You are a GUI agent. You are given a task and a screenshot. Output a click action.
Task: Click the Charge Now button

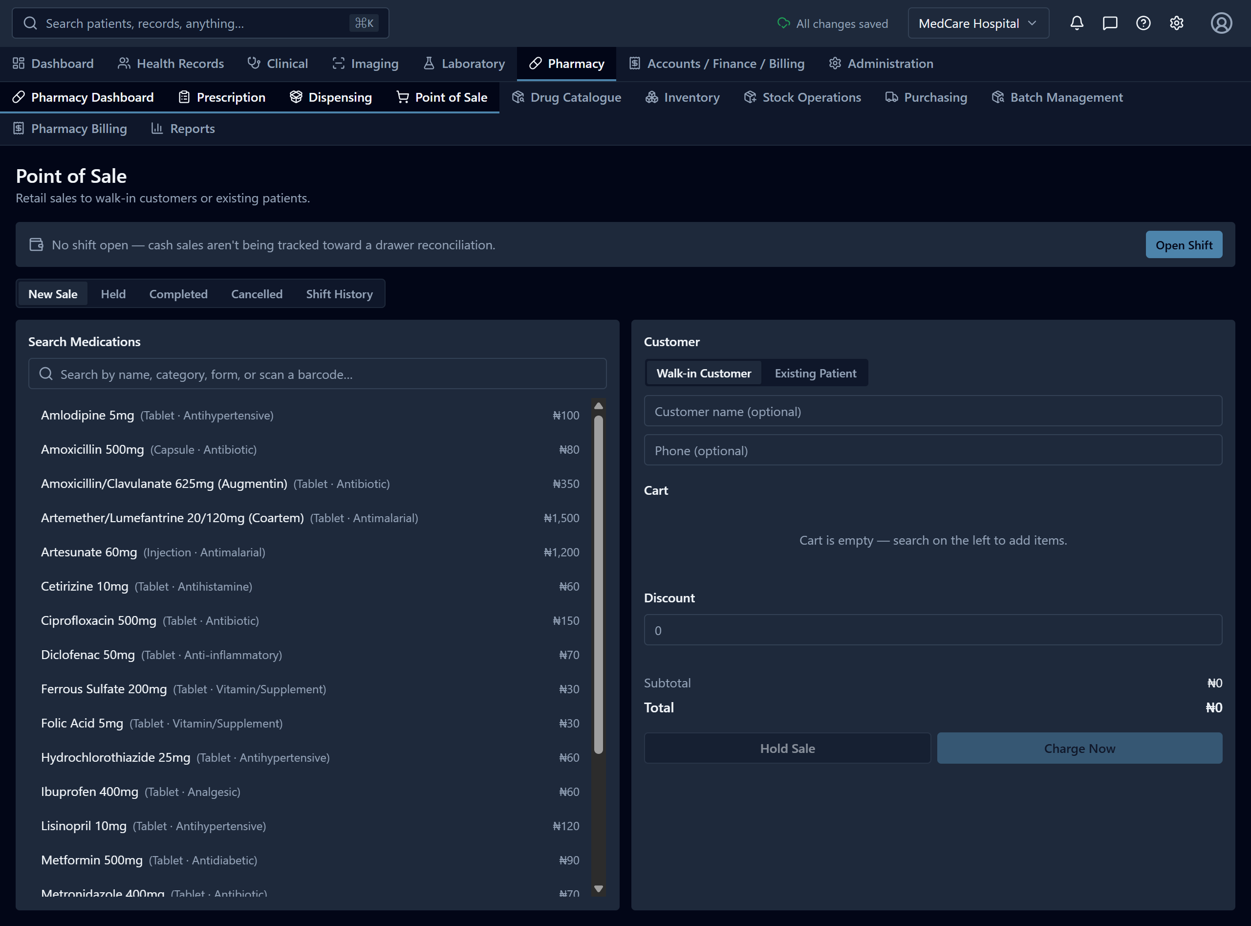(x=1079, y=748)
